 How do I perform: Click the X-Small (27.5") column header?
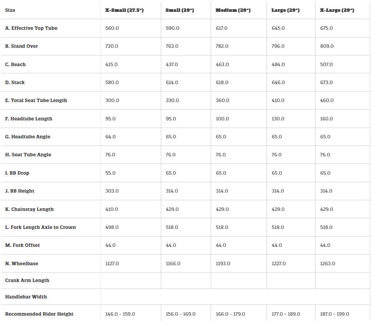point(124,10)
